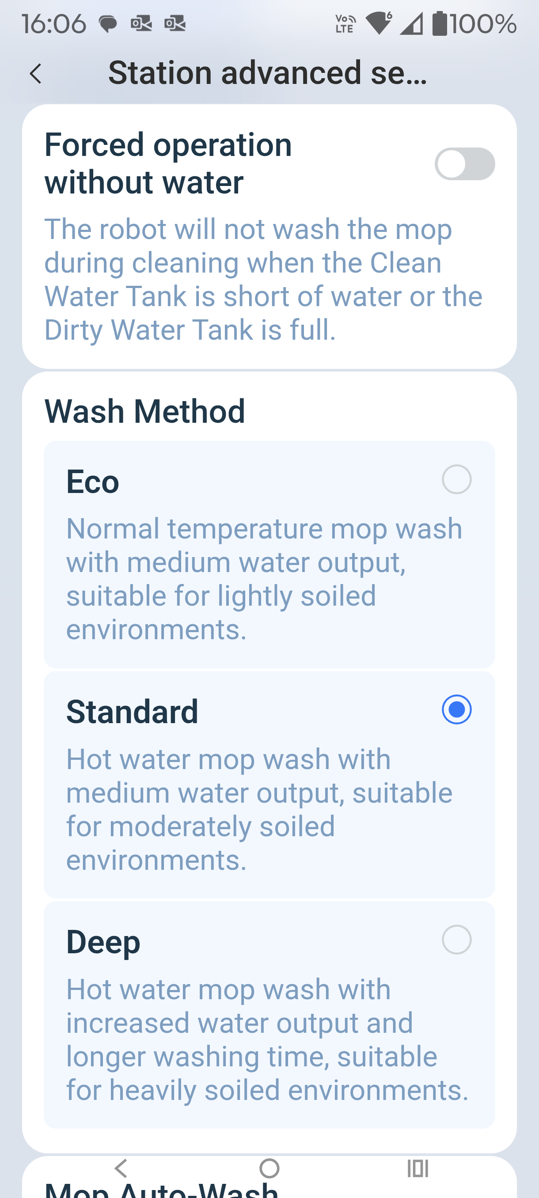Tap the Deep option description text
This screenshot has height=1198, width=539.
click(x=267, y=1039)
